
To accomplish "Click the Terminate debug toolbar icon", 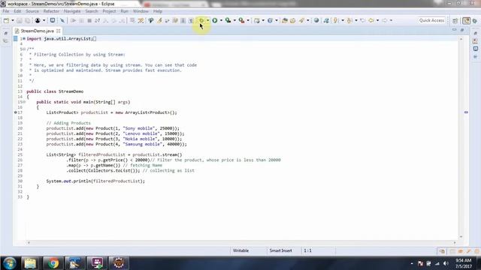I will [x=89, y=20].
